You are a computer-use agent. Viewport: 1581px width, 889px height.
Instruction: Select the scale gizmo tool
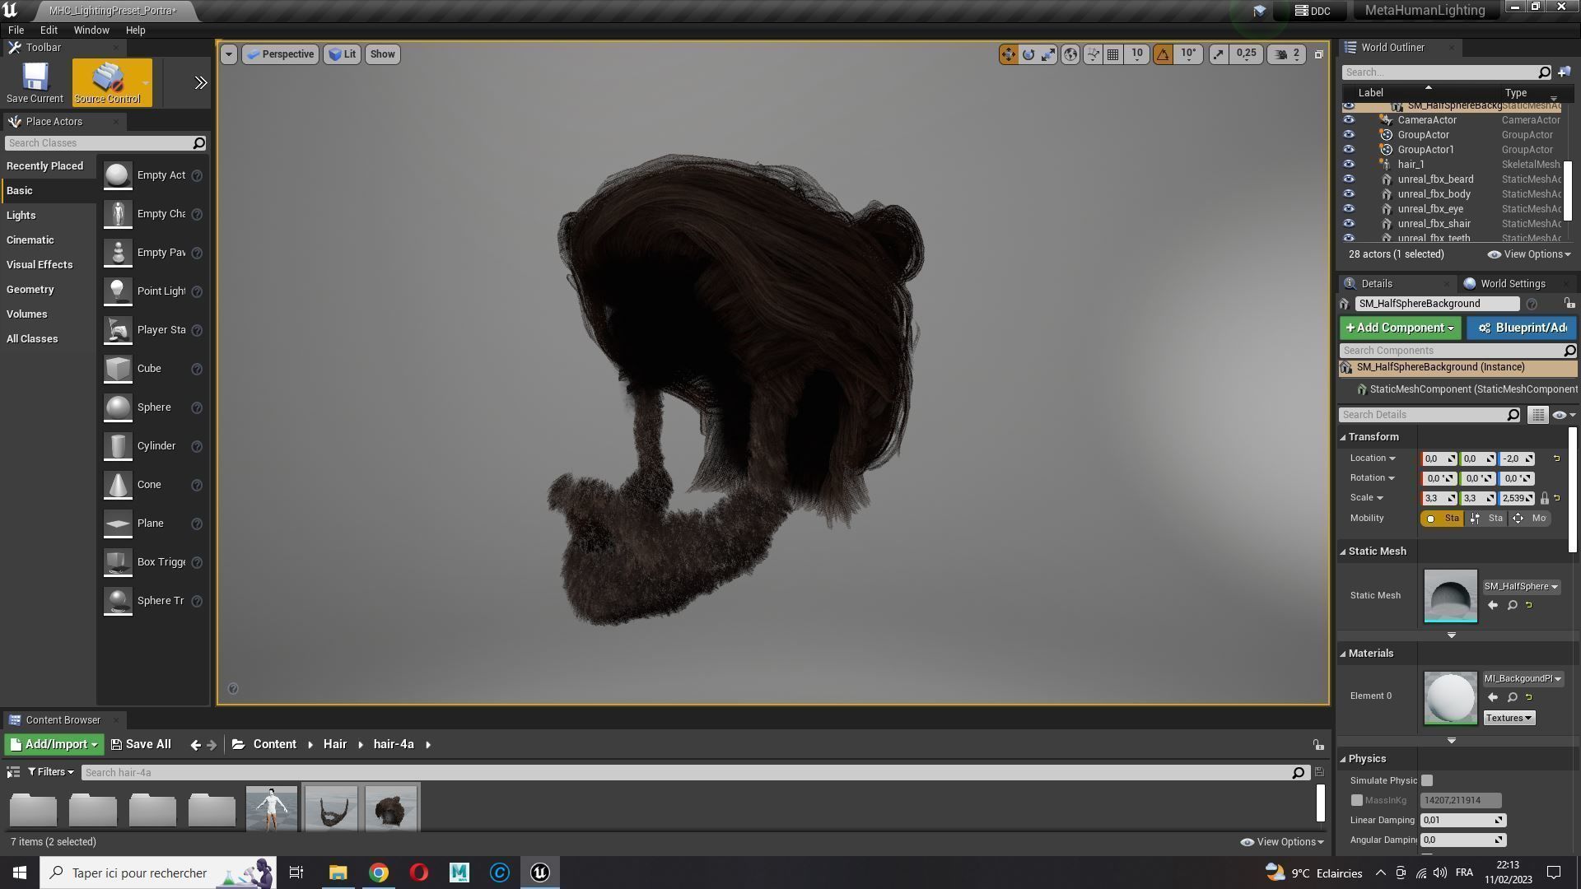coord(1048,54)
